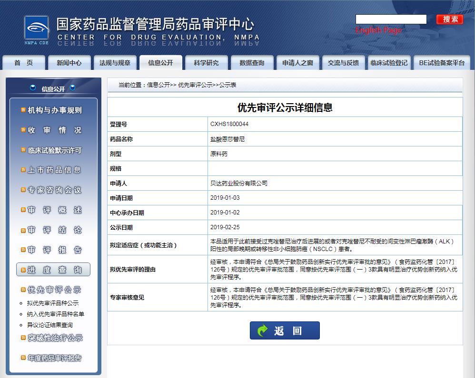This screenshot has width=475, height=378.
Task: Go to the 法规与规章 tab
Action: coord(115,63)
